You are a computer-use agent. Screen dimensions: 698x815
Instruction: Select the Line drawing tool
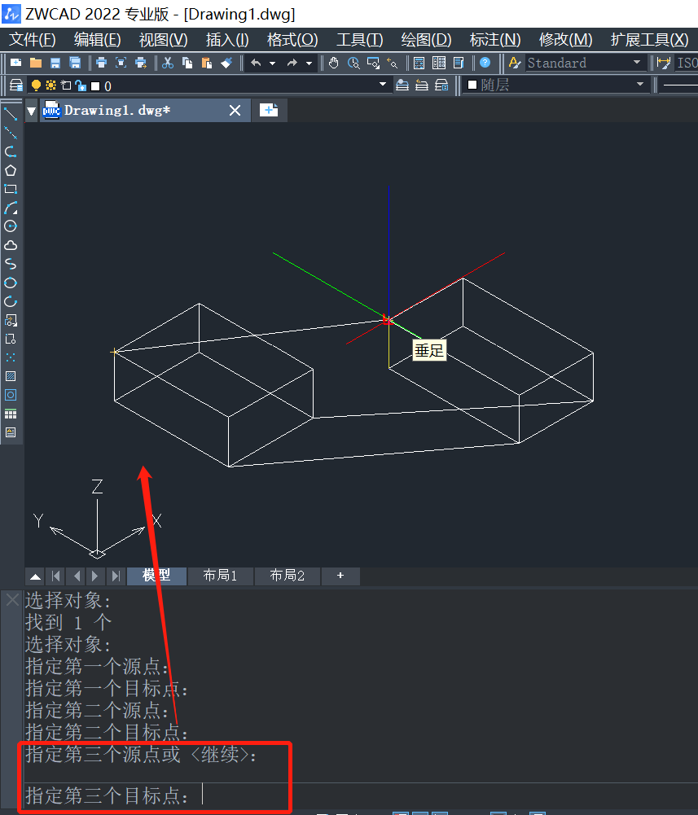[x=11, y=114]
